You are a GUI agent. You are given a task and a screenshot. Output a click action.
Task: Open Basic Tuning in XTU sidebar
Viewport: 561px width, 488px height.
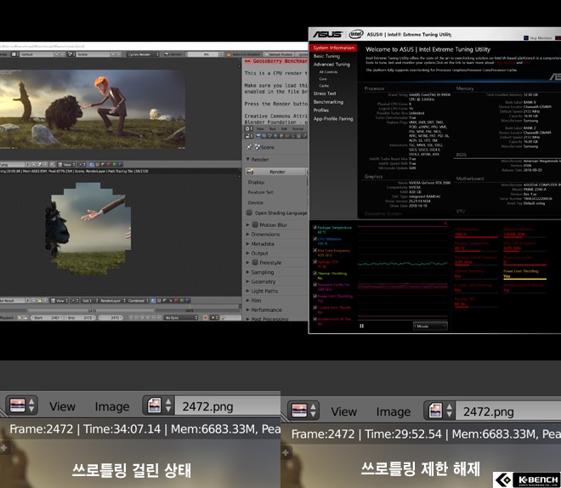(326, 56)
